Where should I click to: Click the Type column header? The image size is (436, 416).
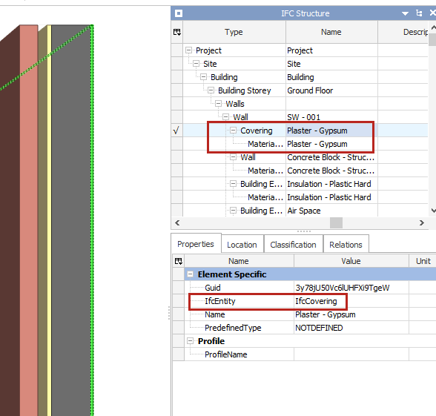(234, 32)
